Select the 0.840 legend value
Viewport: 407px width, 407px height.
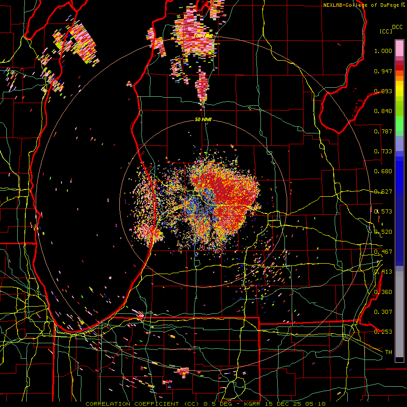point(383,111)
